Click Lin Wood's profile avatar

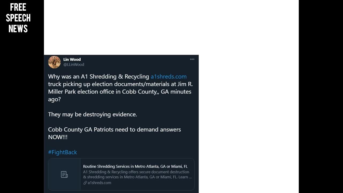[x=54, y=62]
